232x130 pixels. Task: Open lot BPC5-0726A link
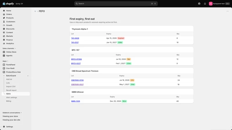pos(77,59)
